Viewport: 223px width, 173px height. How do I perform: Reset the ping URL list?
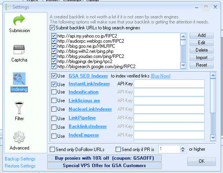tap(201, 65)
